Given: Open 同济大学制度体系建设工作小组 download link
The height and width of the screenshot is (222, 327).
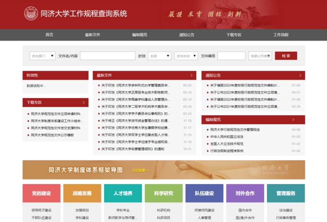Looking at the screenshot, I should click(x=57, y=121).
